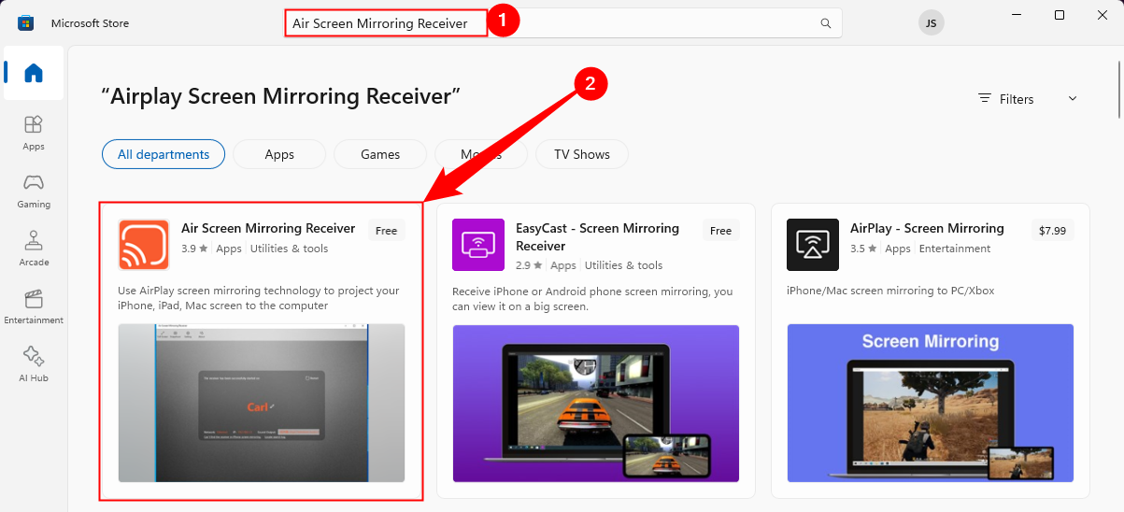Click the $7.99 price button on AirPlay

[x=1053, y=231]
